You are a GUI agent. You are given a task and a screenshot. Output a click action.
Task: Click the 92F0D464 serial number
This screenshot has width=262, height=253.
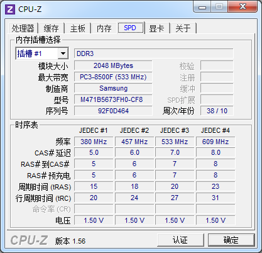tap(113, 111)
